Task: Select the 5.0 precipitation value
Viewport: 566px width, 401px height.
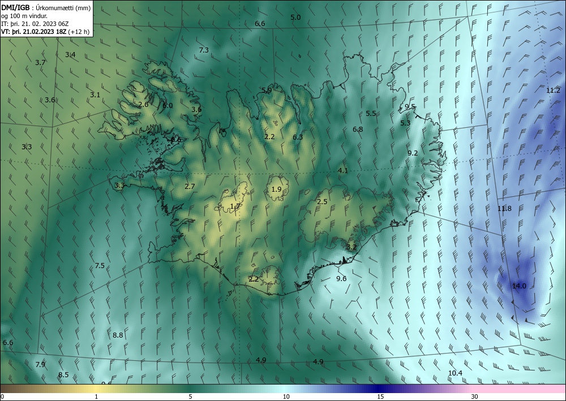Action: (x=295, y=18)
